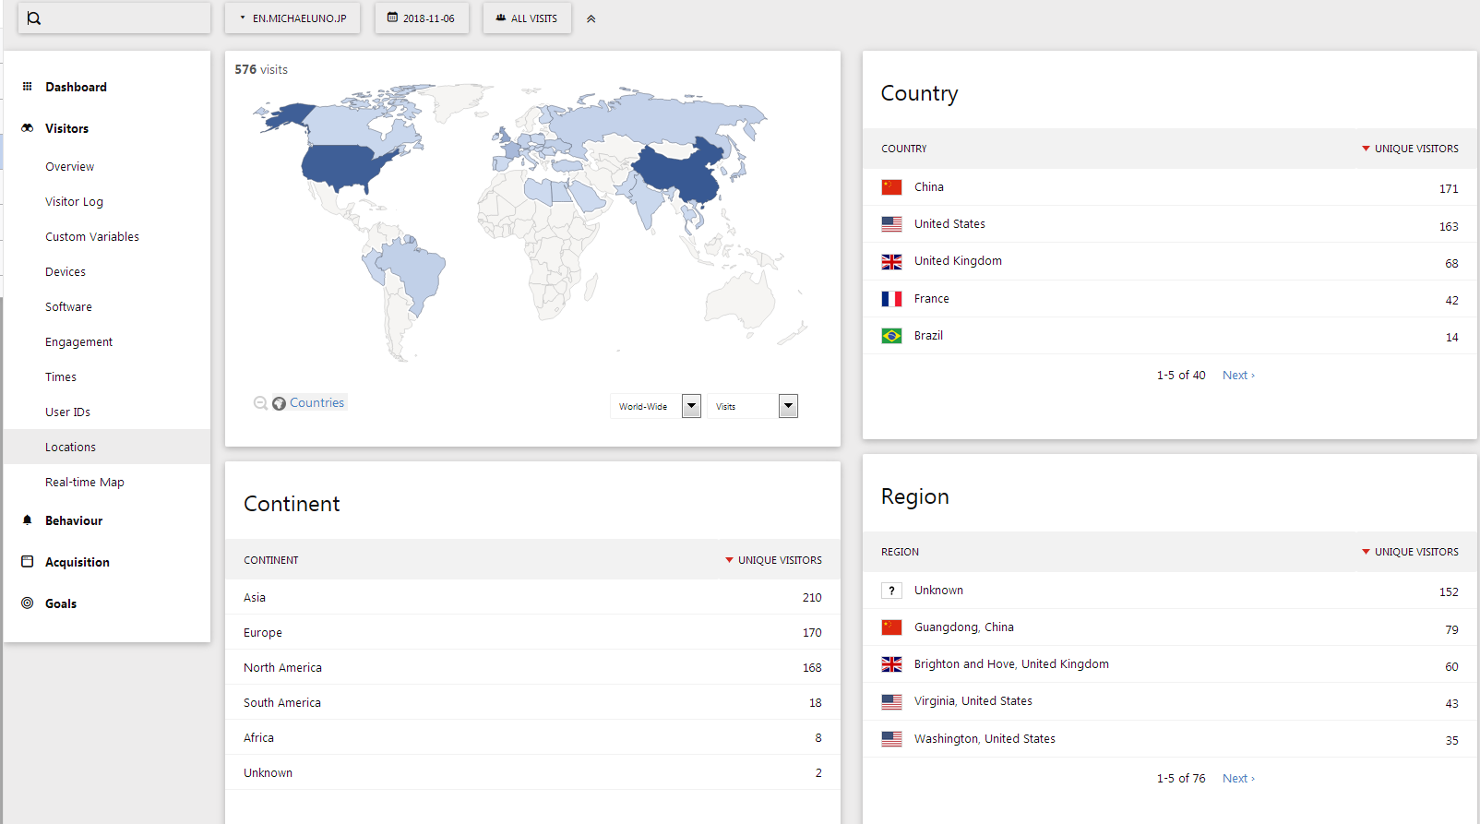Viewport: 1480px width, 824px height.
Task: Click the Dashboard grid icon
Action: coord(28,87)
